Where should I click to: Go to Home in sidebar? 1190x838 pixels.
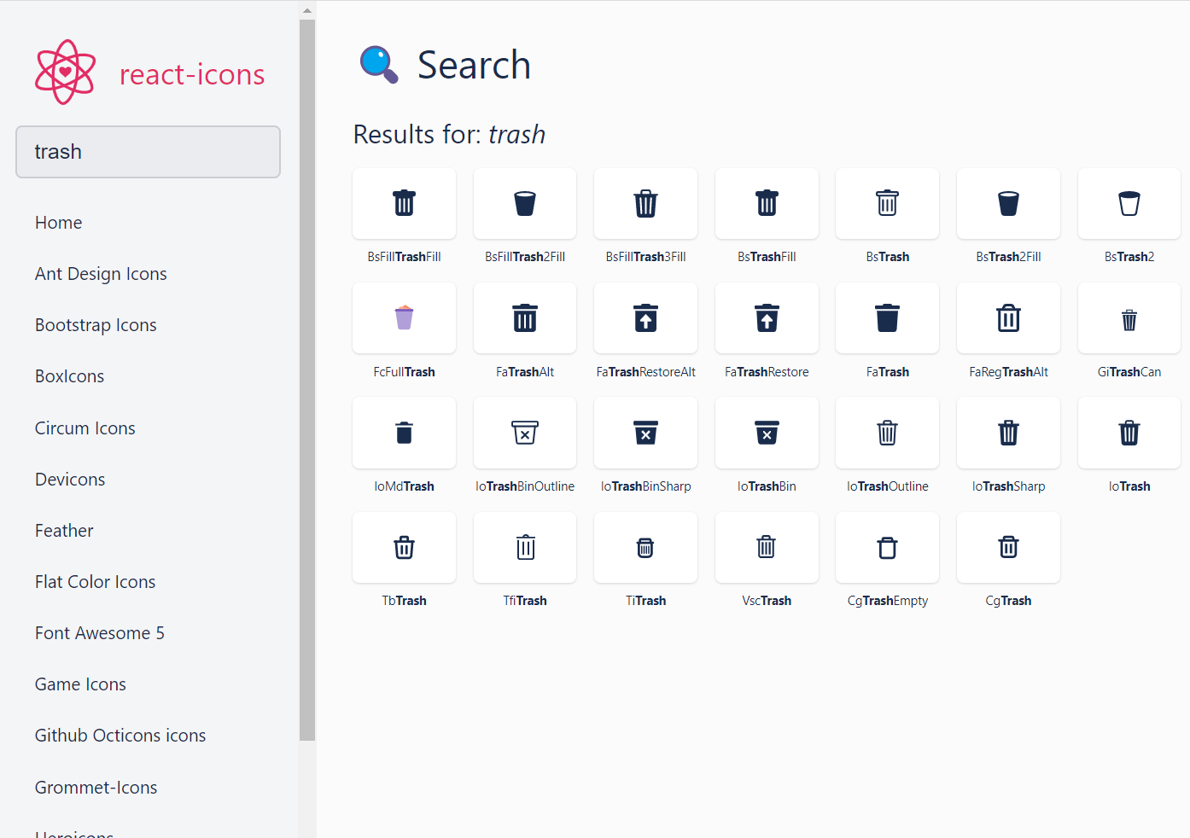(59, 223)
